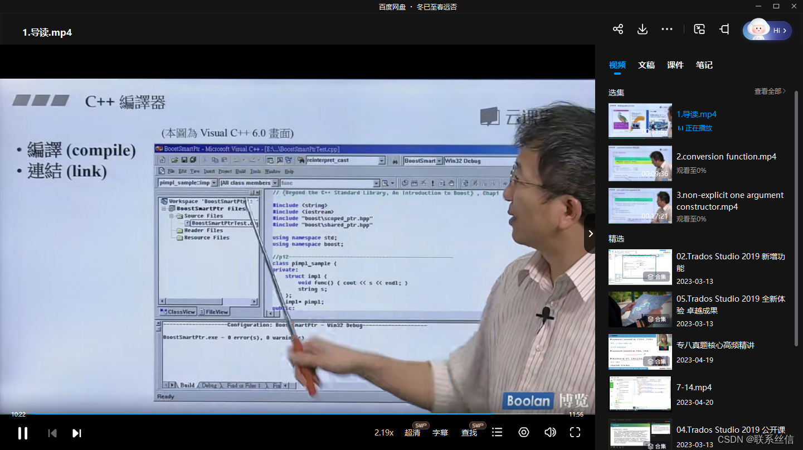Screen dimensions: 803x450
Task: Mute the video volume
Action: [550, 433]
